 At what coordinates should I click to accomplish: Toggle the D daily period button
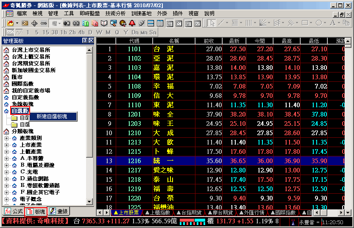coord(90,32)
